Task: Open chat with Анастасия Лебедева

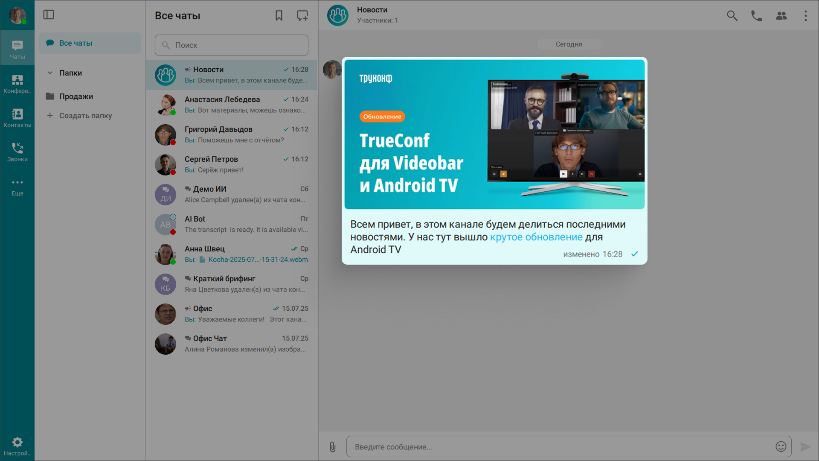Action: click(x=232, y=105)
